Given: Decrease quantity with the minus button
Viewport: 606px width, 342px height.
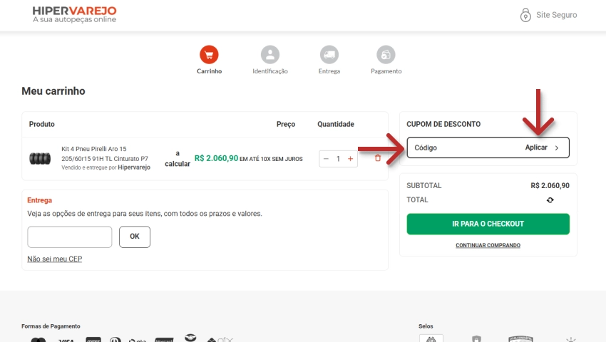Looking at the screenshot, I should point(326,158).
